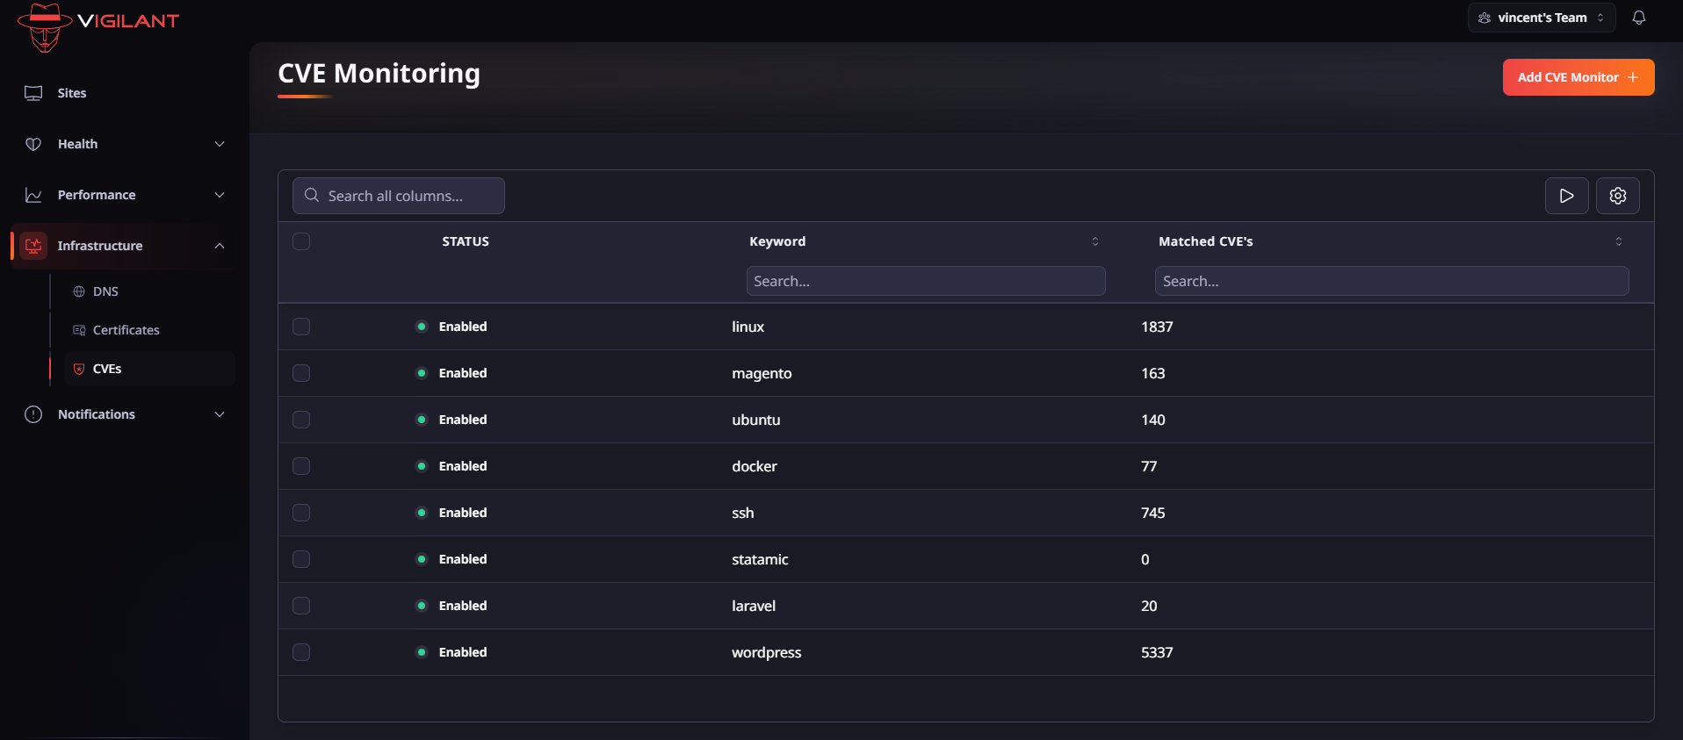Expand the Health menu chevron
The image size is (1683, 740).
tap(220, 144)
